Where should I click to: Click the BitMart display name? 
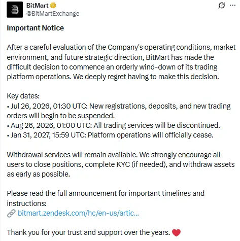(37, 6)
